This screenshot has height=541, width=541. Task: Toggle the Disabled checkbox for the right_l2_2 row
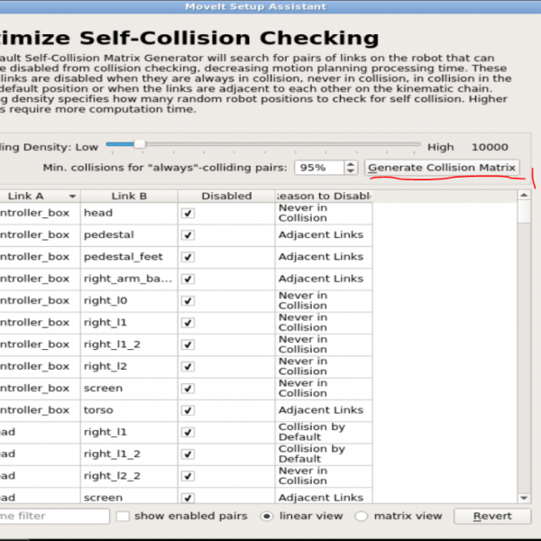pos(188,476)
